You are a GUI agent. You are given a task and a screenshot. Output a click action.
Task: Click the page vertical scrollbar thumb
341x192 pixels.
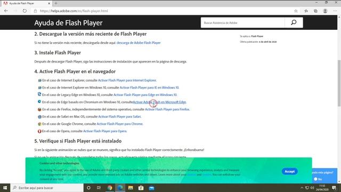pyautogui.click(x=339, y=83)
